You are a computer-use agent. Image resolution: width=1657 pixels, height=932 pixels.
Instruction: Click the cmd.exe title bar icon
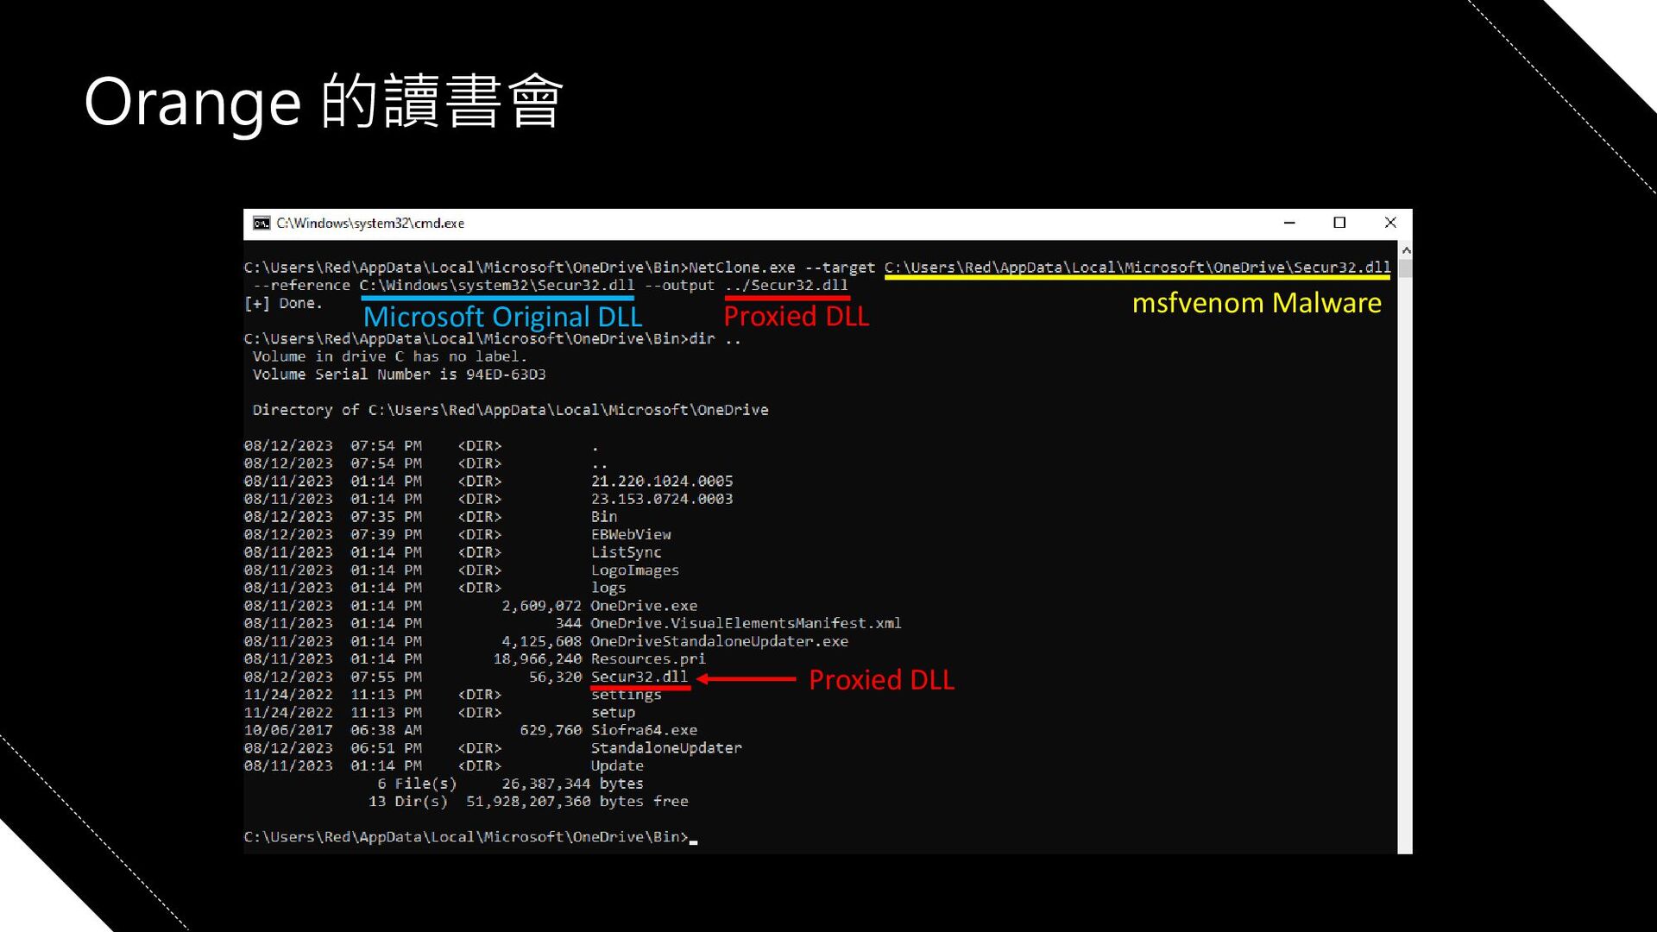click(261, 224)
